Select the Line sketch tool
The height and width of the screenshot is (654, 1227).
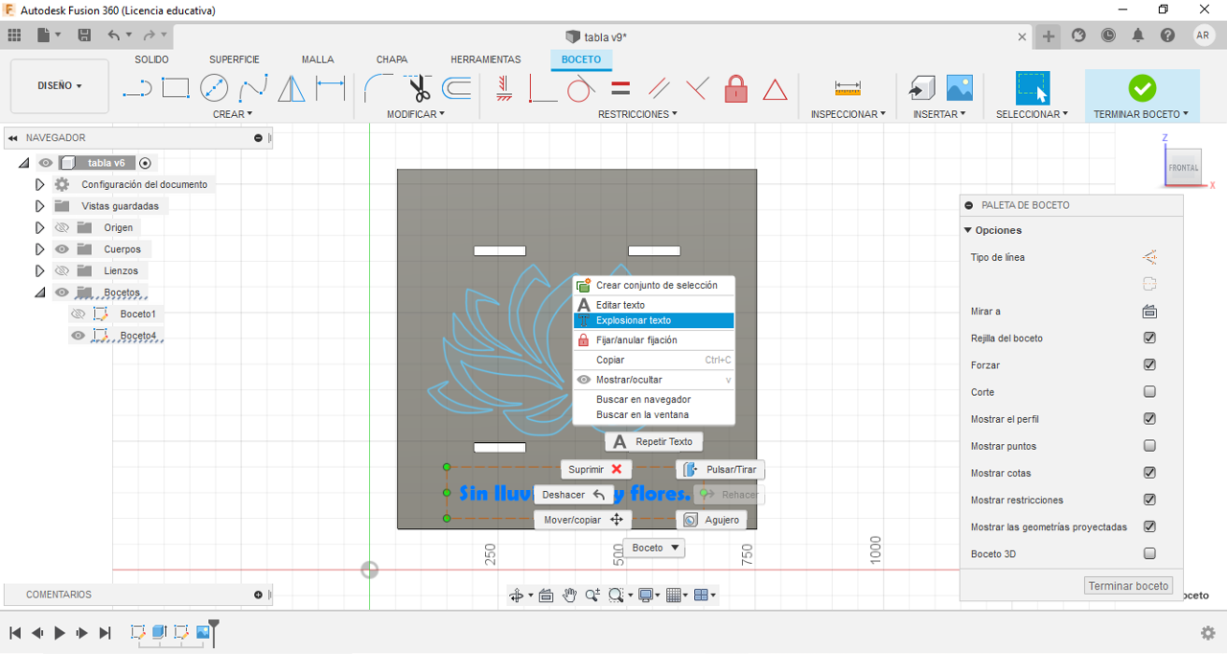[x=137, y=89]
